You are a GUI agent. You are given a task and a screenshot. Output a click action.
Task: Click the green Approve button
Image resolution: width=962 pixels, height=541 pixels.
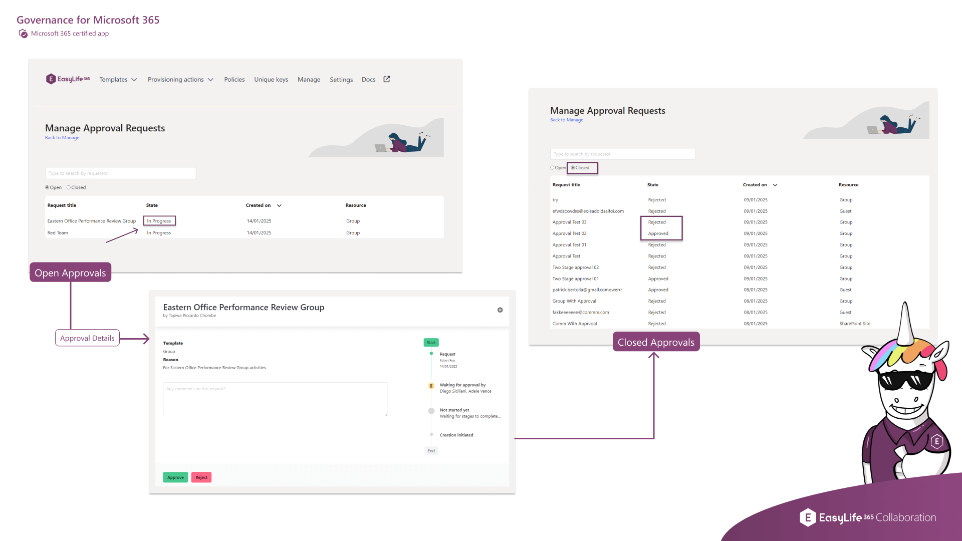[x=175, y=477]
